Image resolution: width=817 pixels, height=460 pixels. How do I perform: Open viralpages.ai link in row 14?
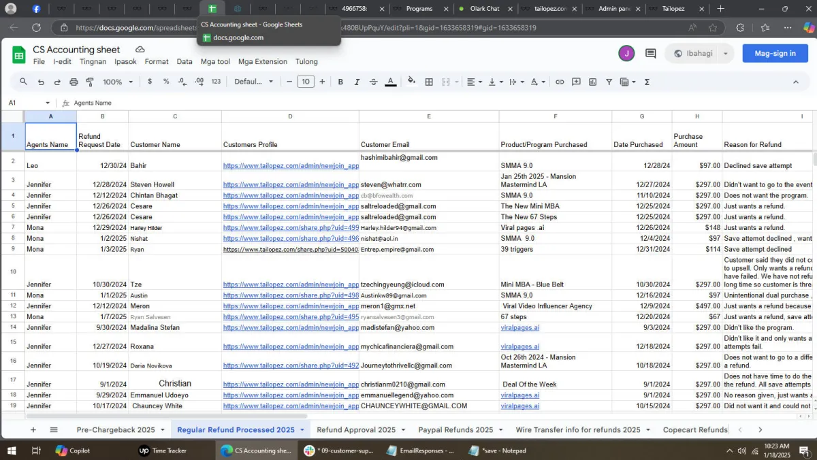tap(520, 327)
